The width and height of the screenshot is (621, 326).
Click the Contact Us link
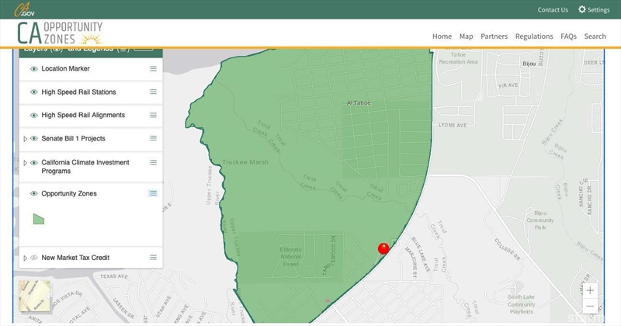click(x=553, y=10)
